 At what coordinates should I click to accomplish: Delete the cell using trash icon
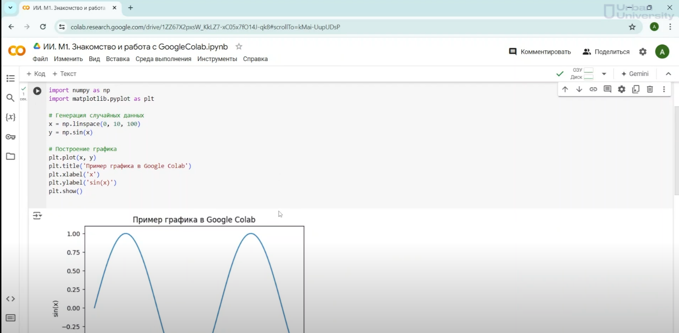pyautogui.click(x=650, y=89)
